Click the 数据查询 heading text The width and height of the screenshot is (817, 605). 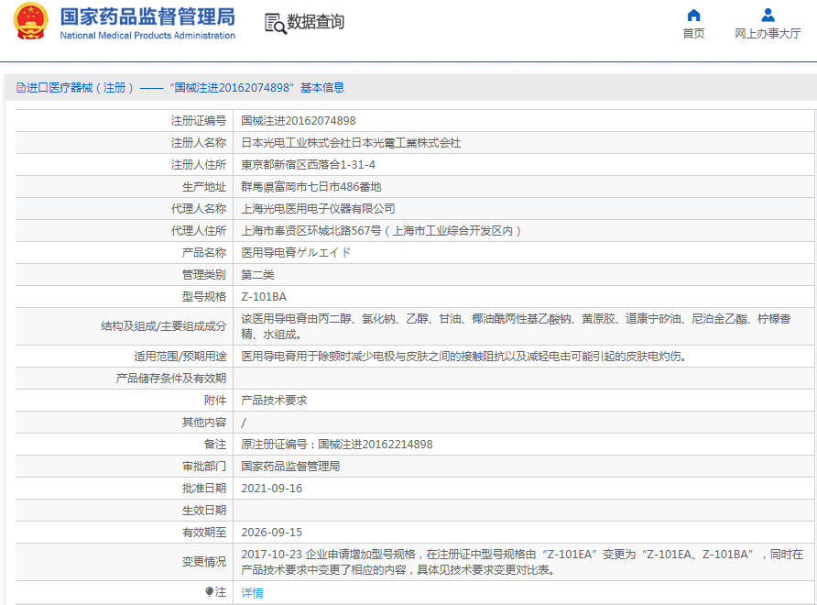(x=316, y=23)
